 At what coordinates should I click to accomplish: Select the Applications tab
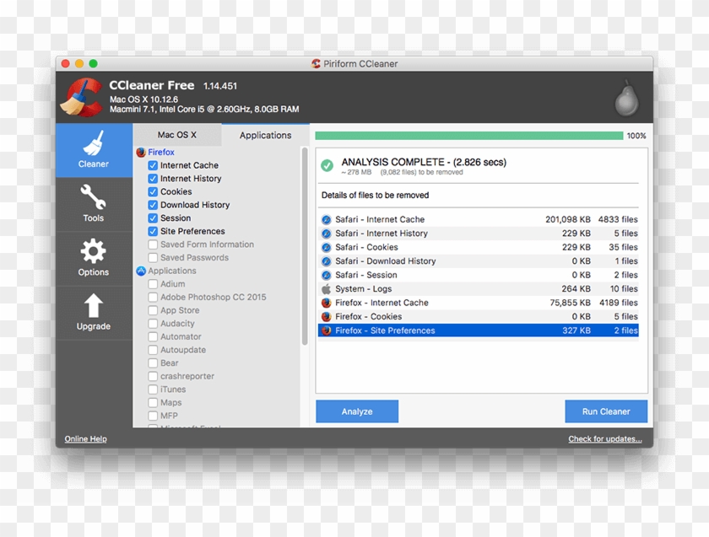tap(265, 134)
